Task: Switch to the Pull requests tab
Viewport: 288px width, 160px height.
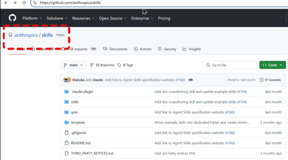Action: (x=79, y=49)
